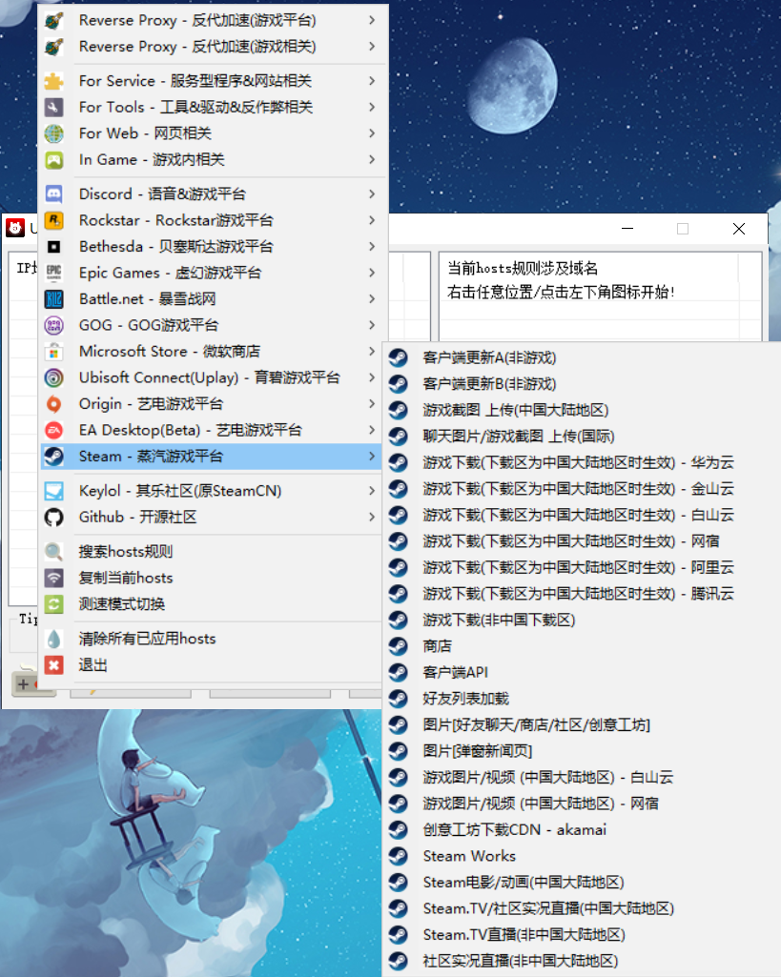Screen dimensions: 781x977
Task: Expand the Rockstar submenu arrow
Action: tap(372, 220)
